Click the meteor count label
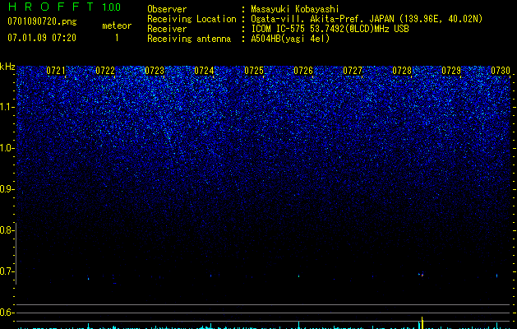 [x=117, y=25]
